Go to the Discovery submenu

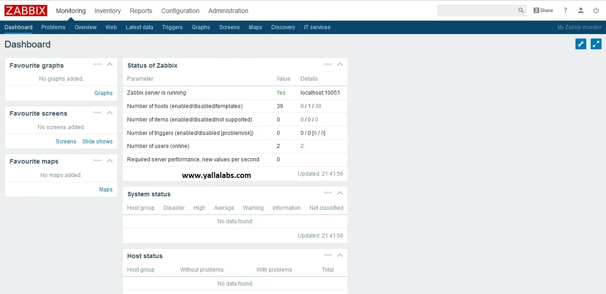(x=283, y=27)
